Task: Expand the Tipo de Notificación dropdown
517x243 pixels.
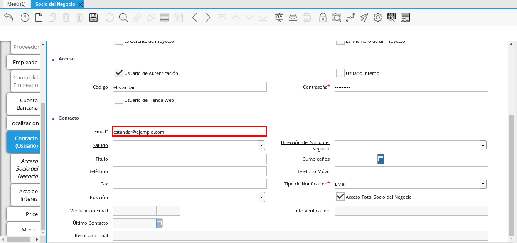Action: [x=483, y=184]
